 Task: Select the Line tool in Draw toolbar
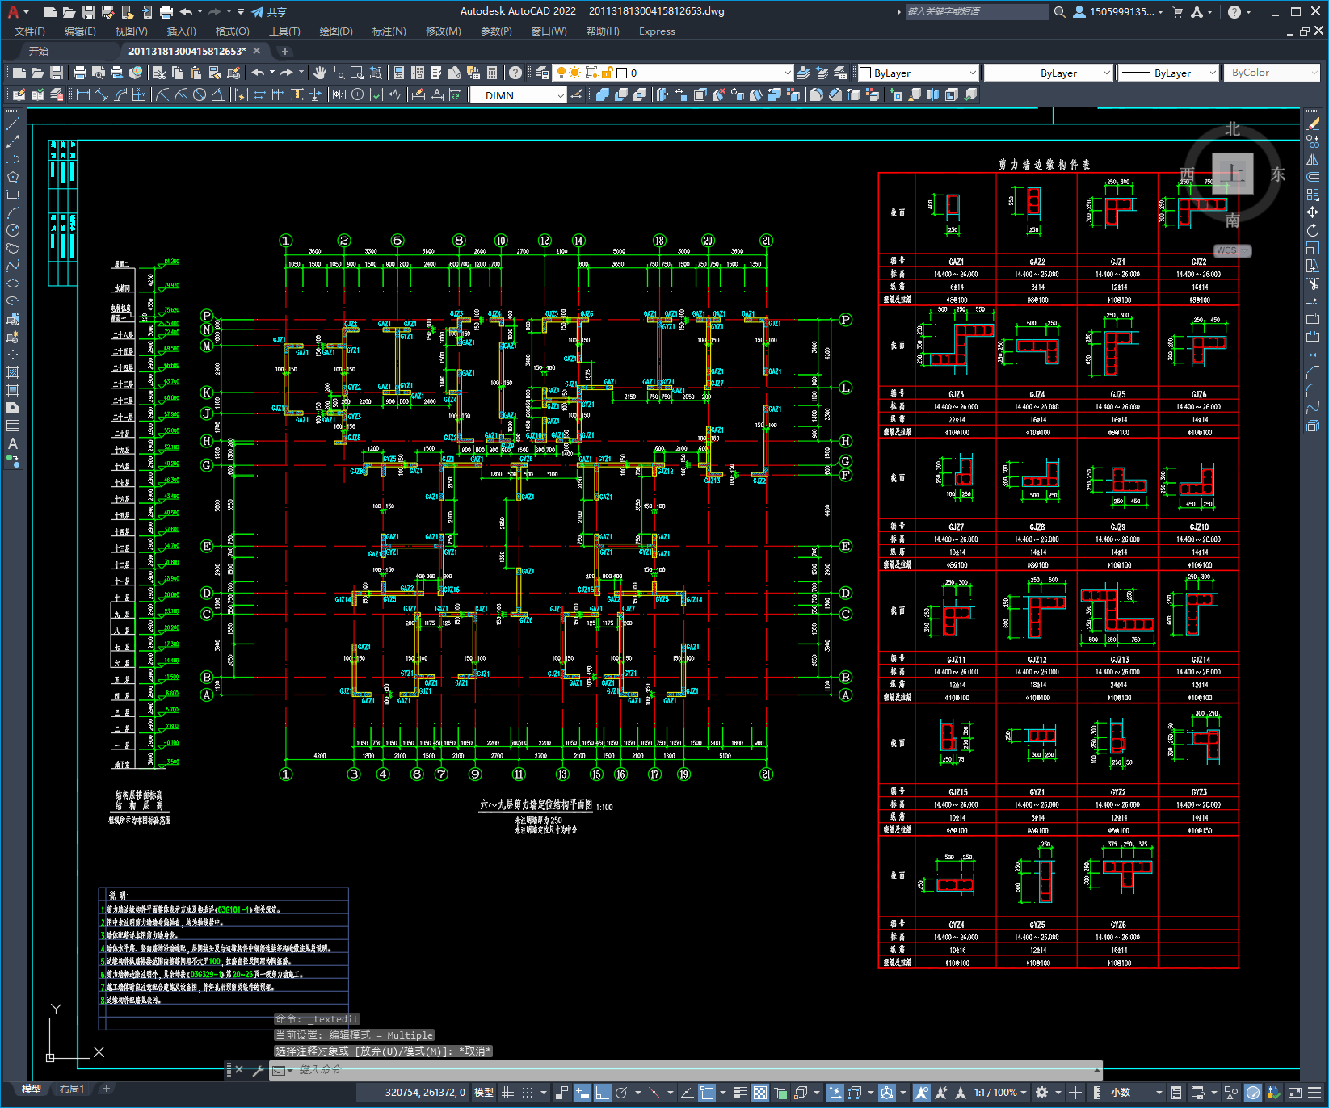[x=13, y=124]
